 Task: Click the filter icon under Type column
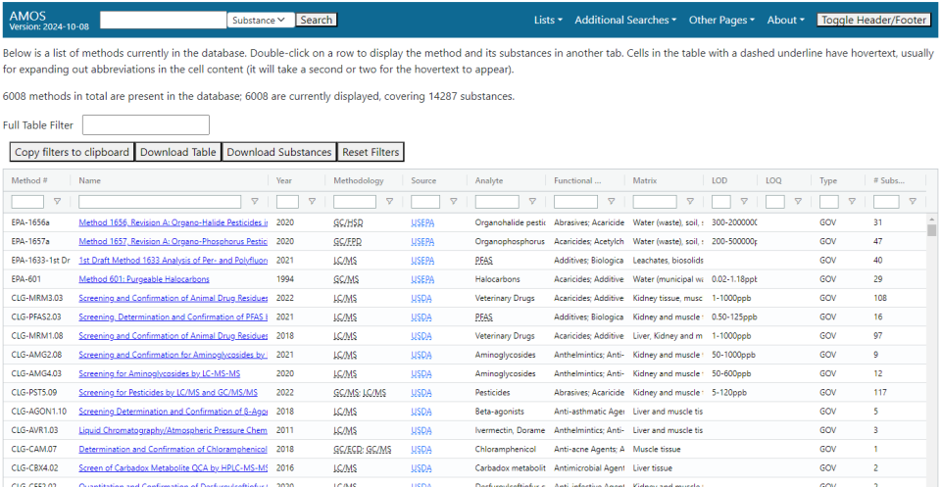click(851, 202)
